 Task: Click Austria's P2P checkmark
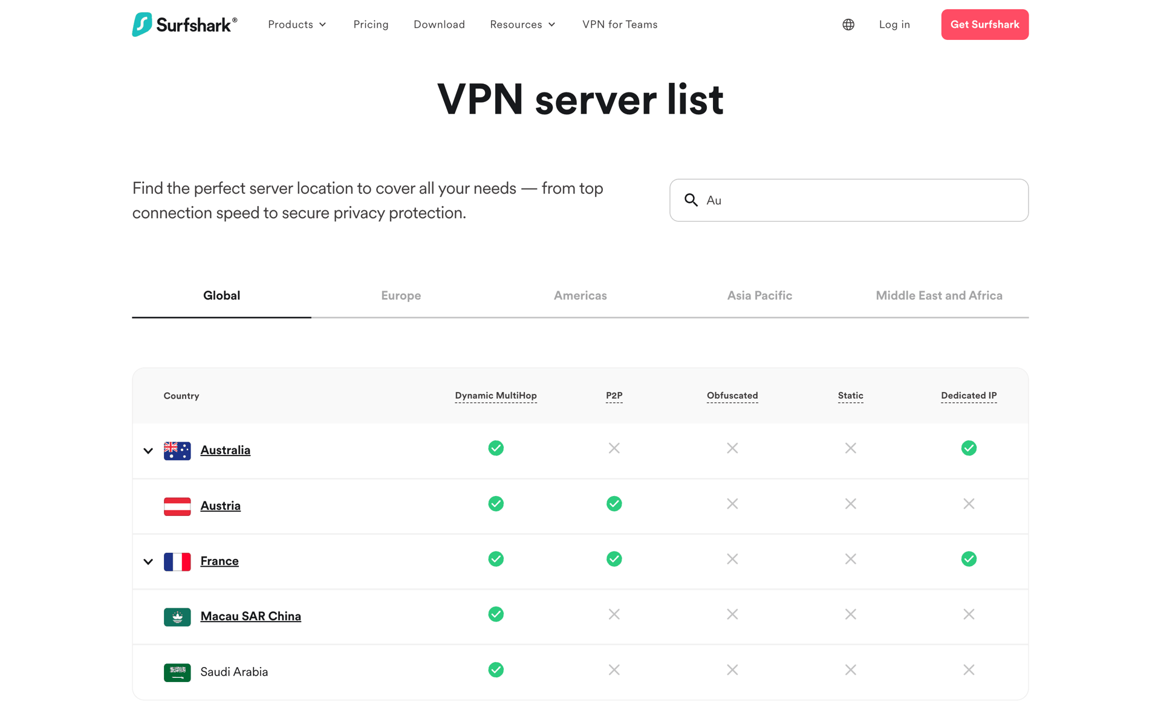[x=614, y=504]
